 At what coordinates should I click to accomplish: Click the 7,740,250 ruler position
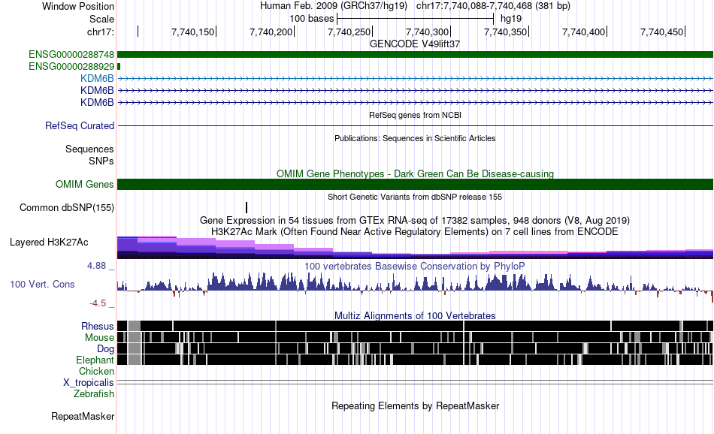point(349,32)
